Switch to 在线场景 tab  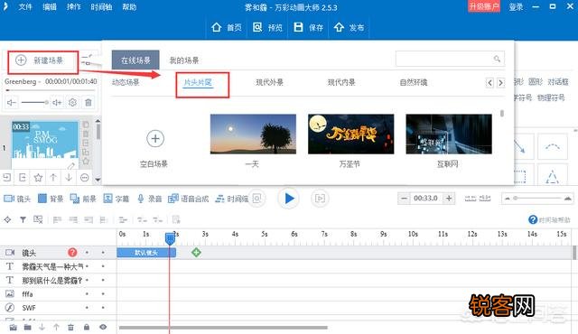[135, 60]
